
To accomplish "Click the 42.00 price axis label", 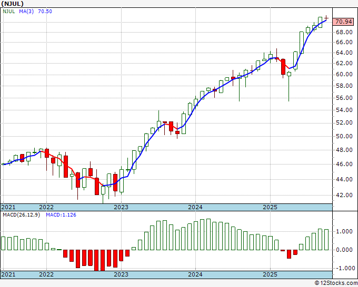I will 344,195.
